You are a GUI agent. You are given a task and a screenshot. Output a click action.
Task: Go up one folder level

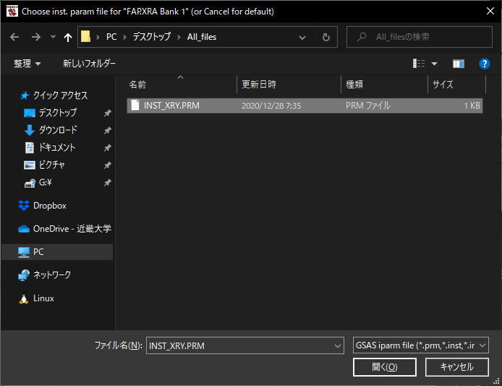coord(67,38)
